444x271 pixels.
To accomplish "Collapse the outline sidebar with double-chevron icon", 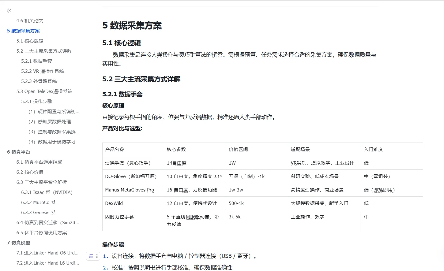I will click(9, 10).
